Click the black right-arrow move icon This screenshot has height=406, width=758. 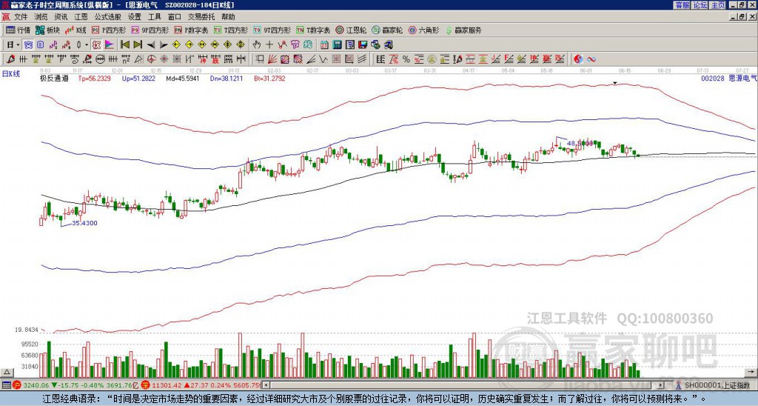(x=164, y=45)
